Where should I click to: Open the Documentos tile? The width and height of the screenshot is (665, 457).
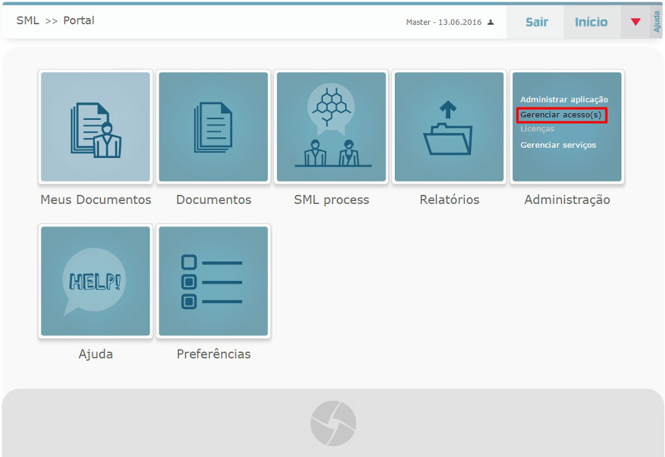click(x=213, y=126)
